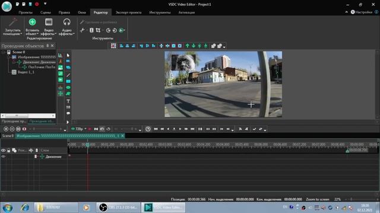Click the split into parts tool icon
Viewport: 380px width, 213px height.
tap(91, 30)
